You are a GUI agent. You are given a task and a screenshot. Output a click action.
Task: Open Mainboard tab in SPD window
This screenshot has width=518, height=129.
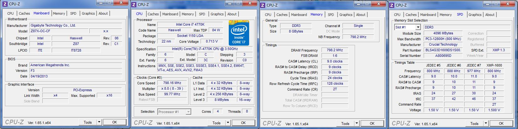[428, 15]
